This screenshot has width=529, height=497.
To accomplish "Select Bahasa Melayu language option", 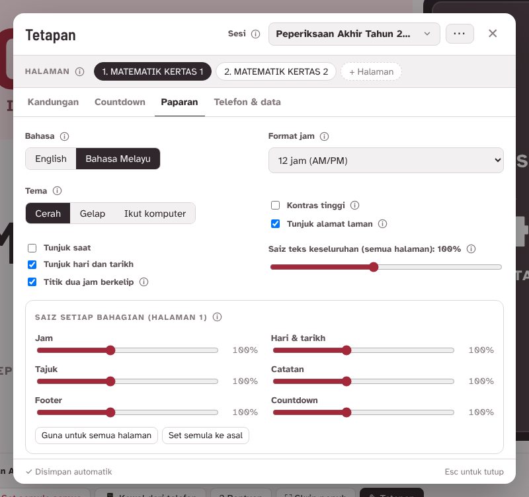I will pos(118,159).
